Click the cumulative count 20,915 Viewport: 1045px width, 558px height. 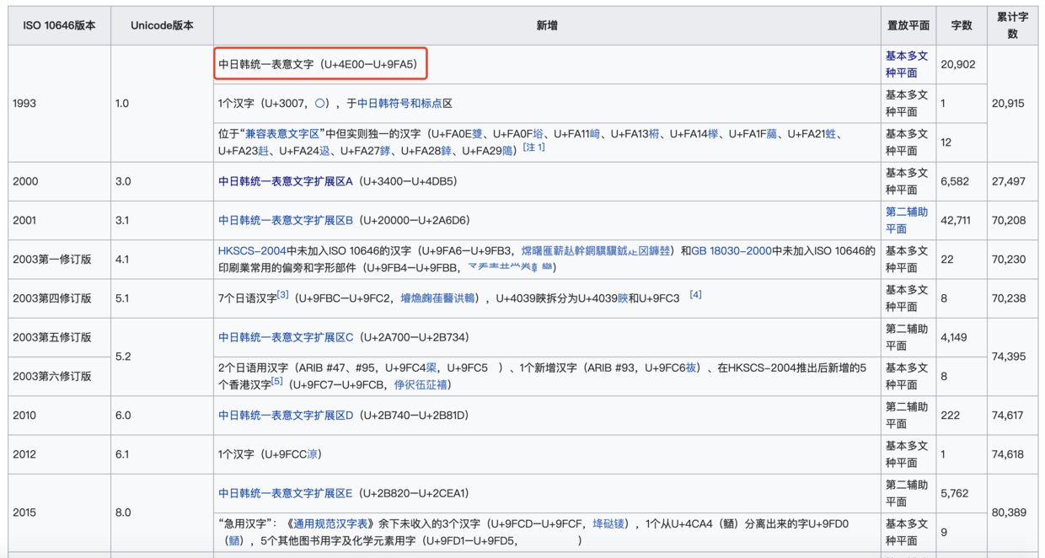click(1008, 104)
